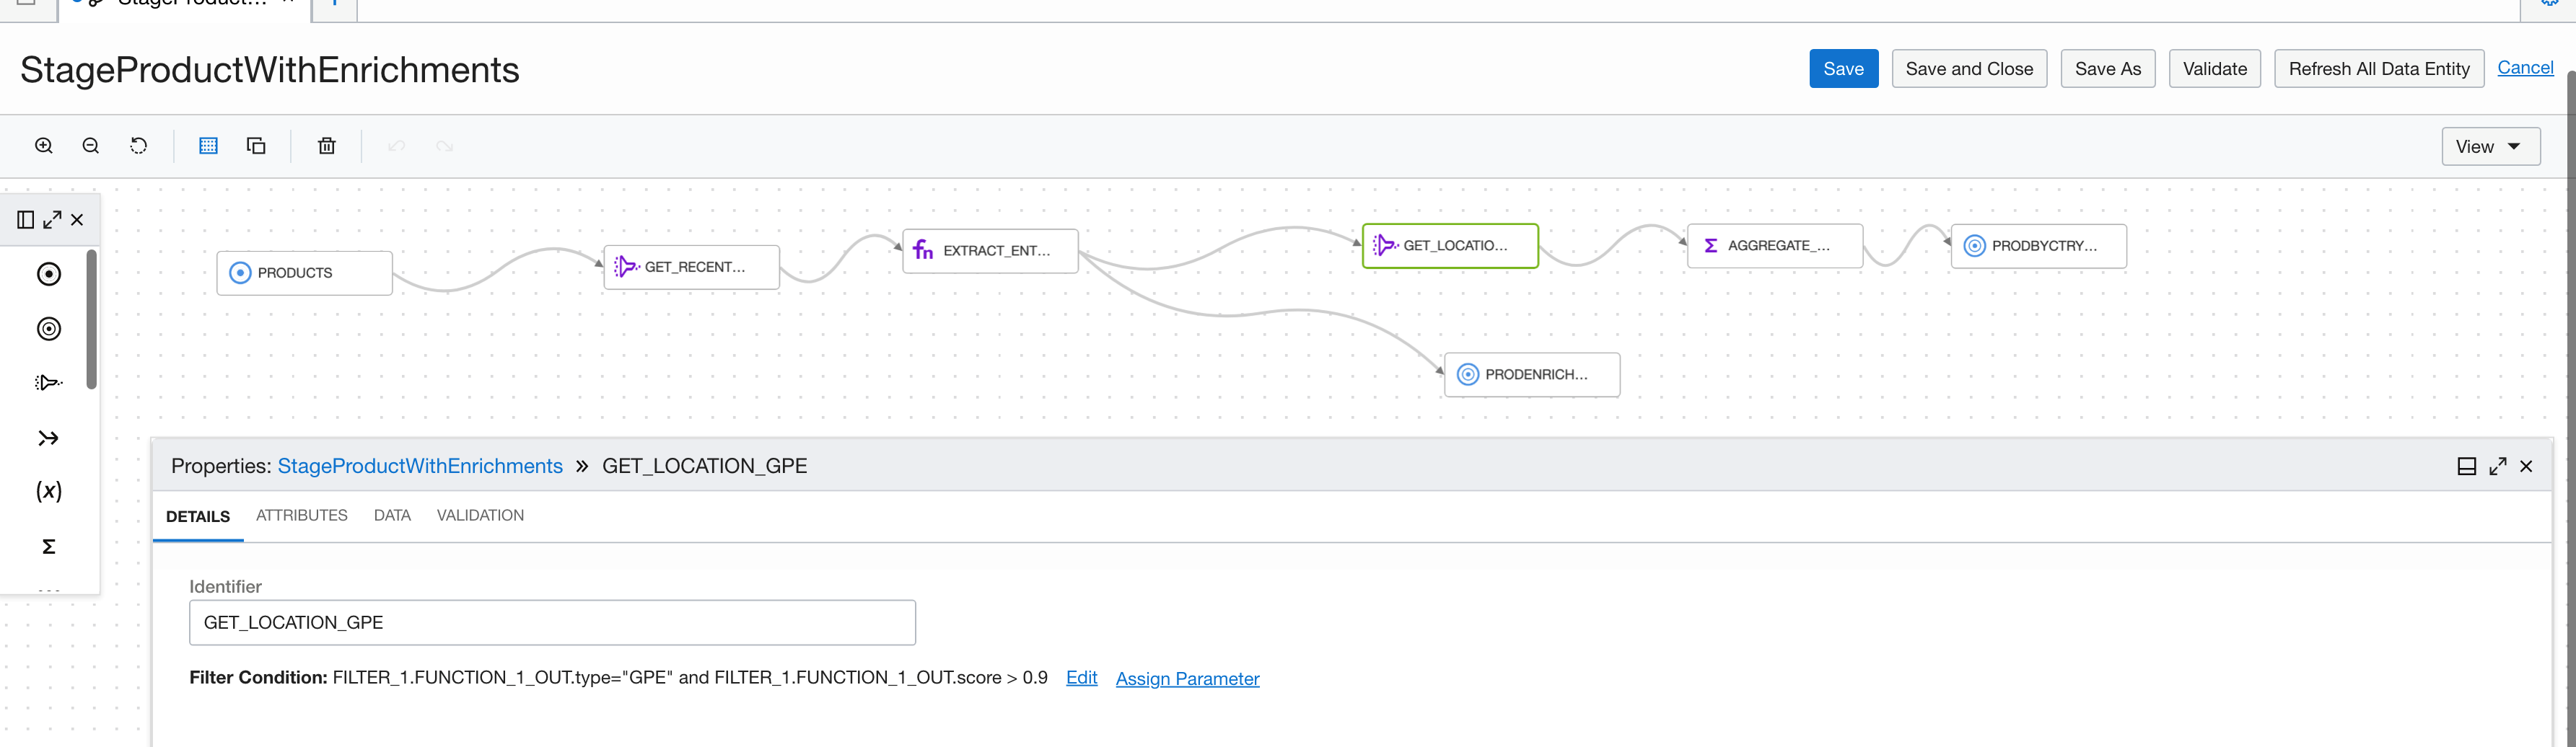2576x747 pixels.
Task: Select the Target operator in the palette
Action: point(48,327)
